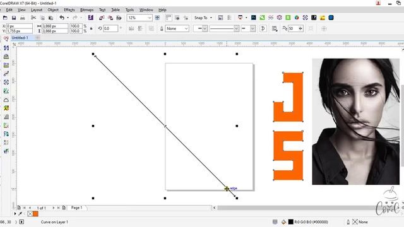Open the Application launcher dropdown arrow

(x=246, y=18)
